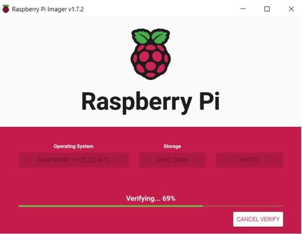Close the Raspberry Pi Imager window
This screenshot has height=234, width=302.
point(291,9)
